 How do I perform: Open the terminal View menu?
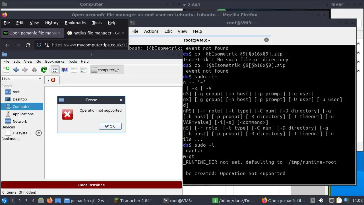pyautogui.click(x=183, y=31)
